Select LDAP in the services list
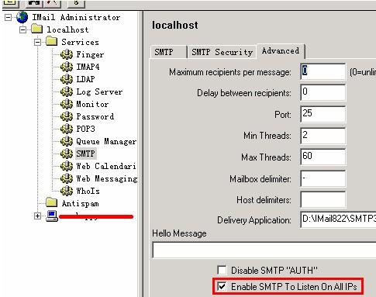The image size is (376, 297). (85, 79)
